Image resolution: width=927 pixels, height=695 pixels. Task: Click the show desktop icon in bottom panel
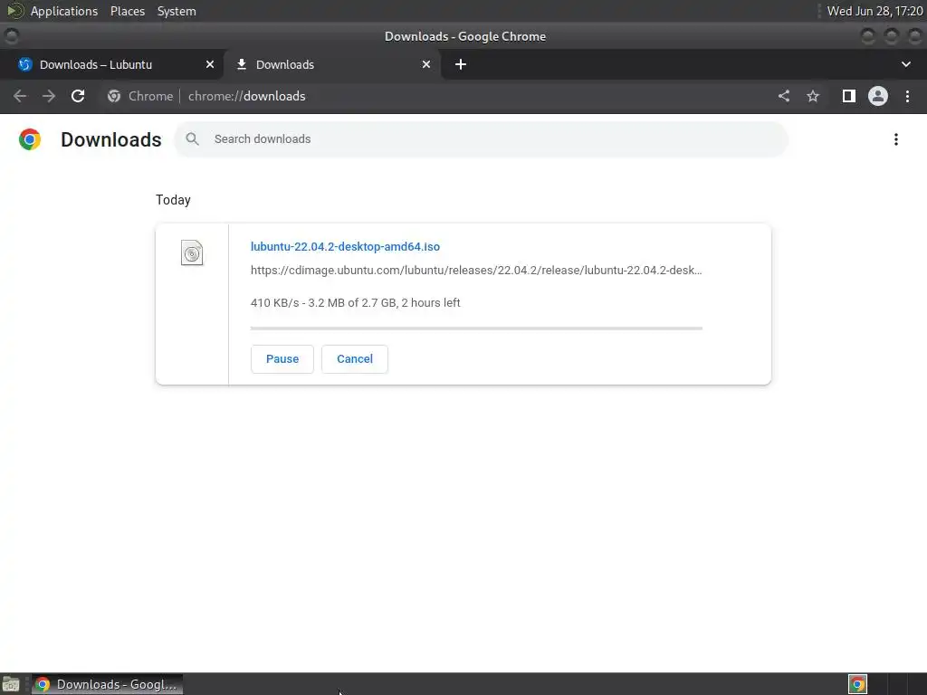[x=11, y=684]
